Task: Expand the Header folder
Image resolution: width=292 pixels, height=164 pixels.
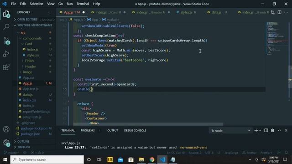Action: tap(31, 67)
